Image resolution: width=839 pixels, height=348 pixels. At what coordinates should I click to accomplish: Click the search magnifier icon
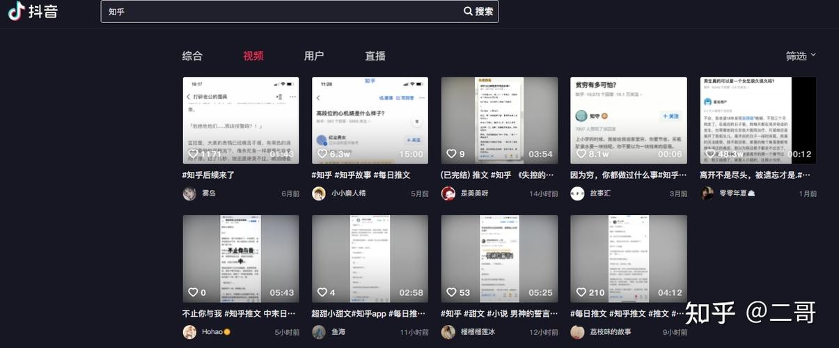[x=468, y=11]
